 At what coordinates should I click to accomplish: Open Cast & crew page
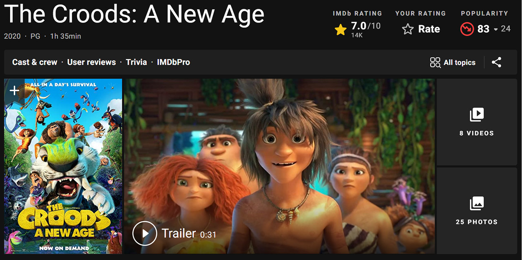(x=35, y=62)
